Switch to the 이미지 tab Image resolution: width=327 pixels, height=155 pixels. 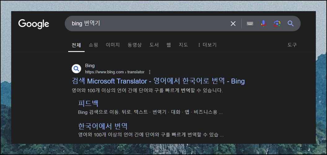(x=113, y=45)
